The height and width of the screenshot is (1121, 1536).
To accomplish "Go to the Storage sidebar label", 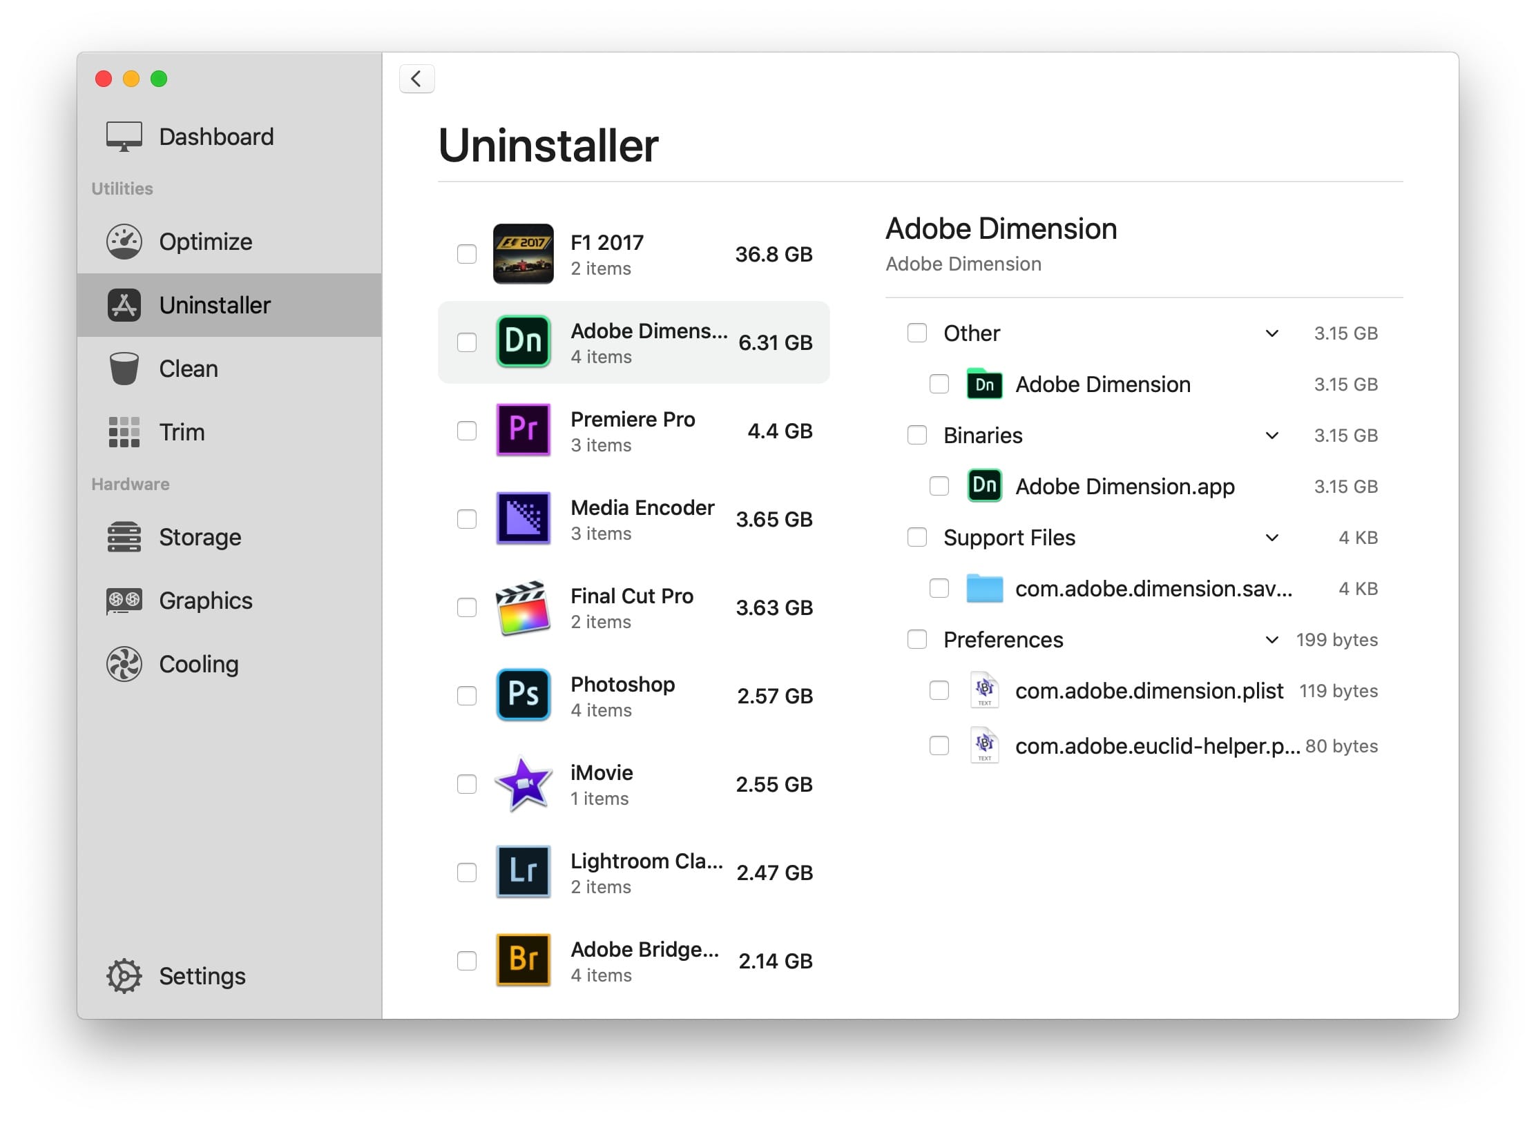I will click(200, 537).
